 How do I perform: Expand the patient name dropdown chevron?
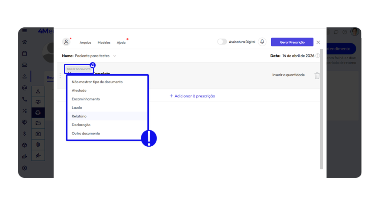[115, 56]
